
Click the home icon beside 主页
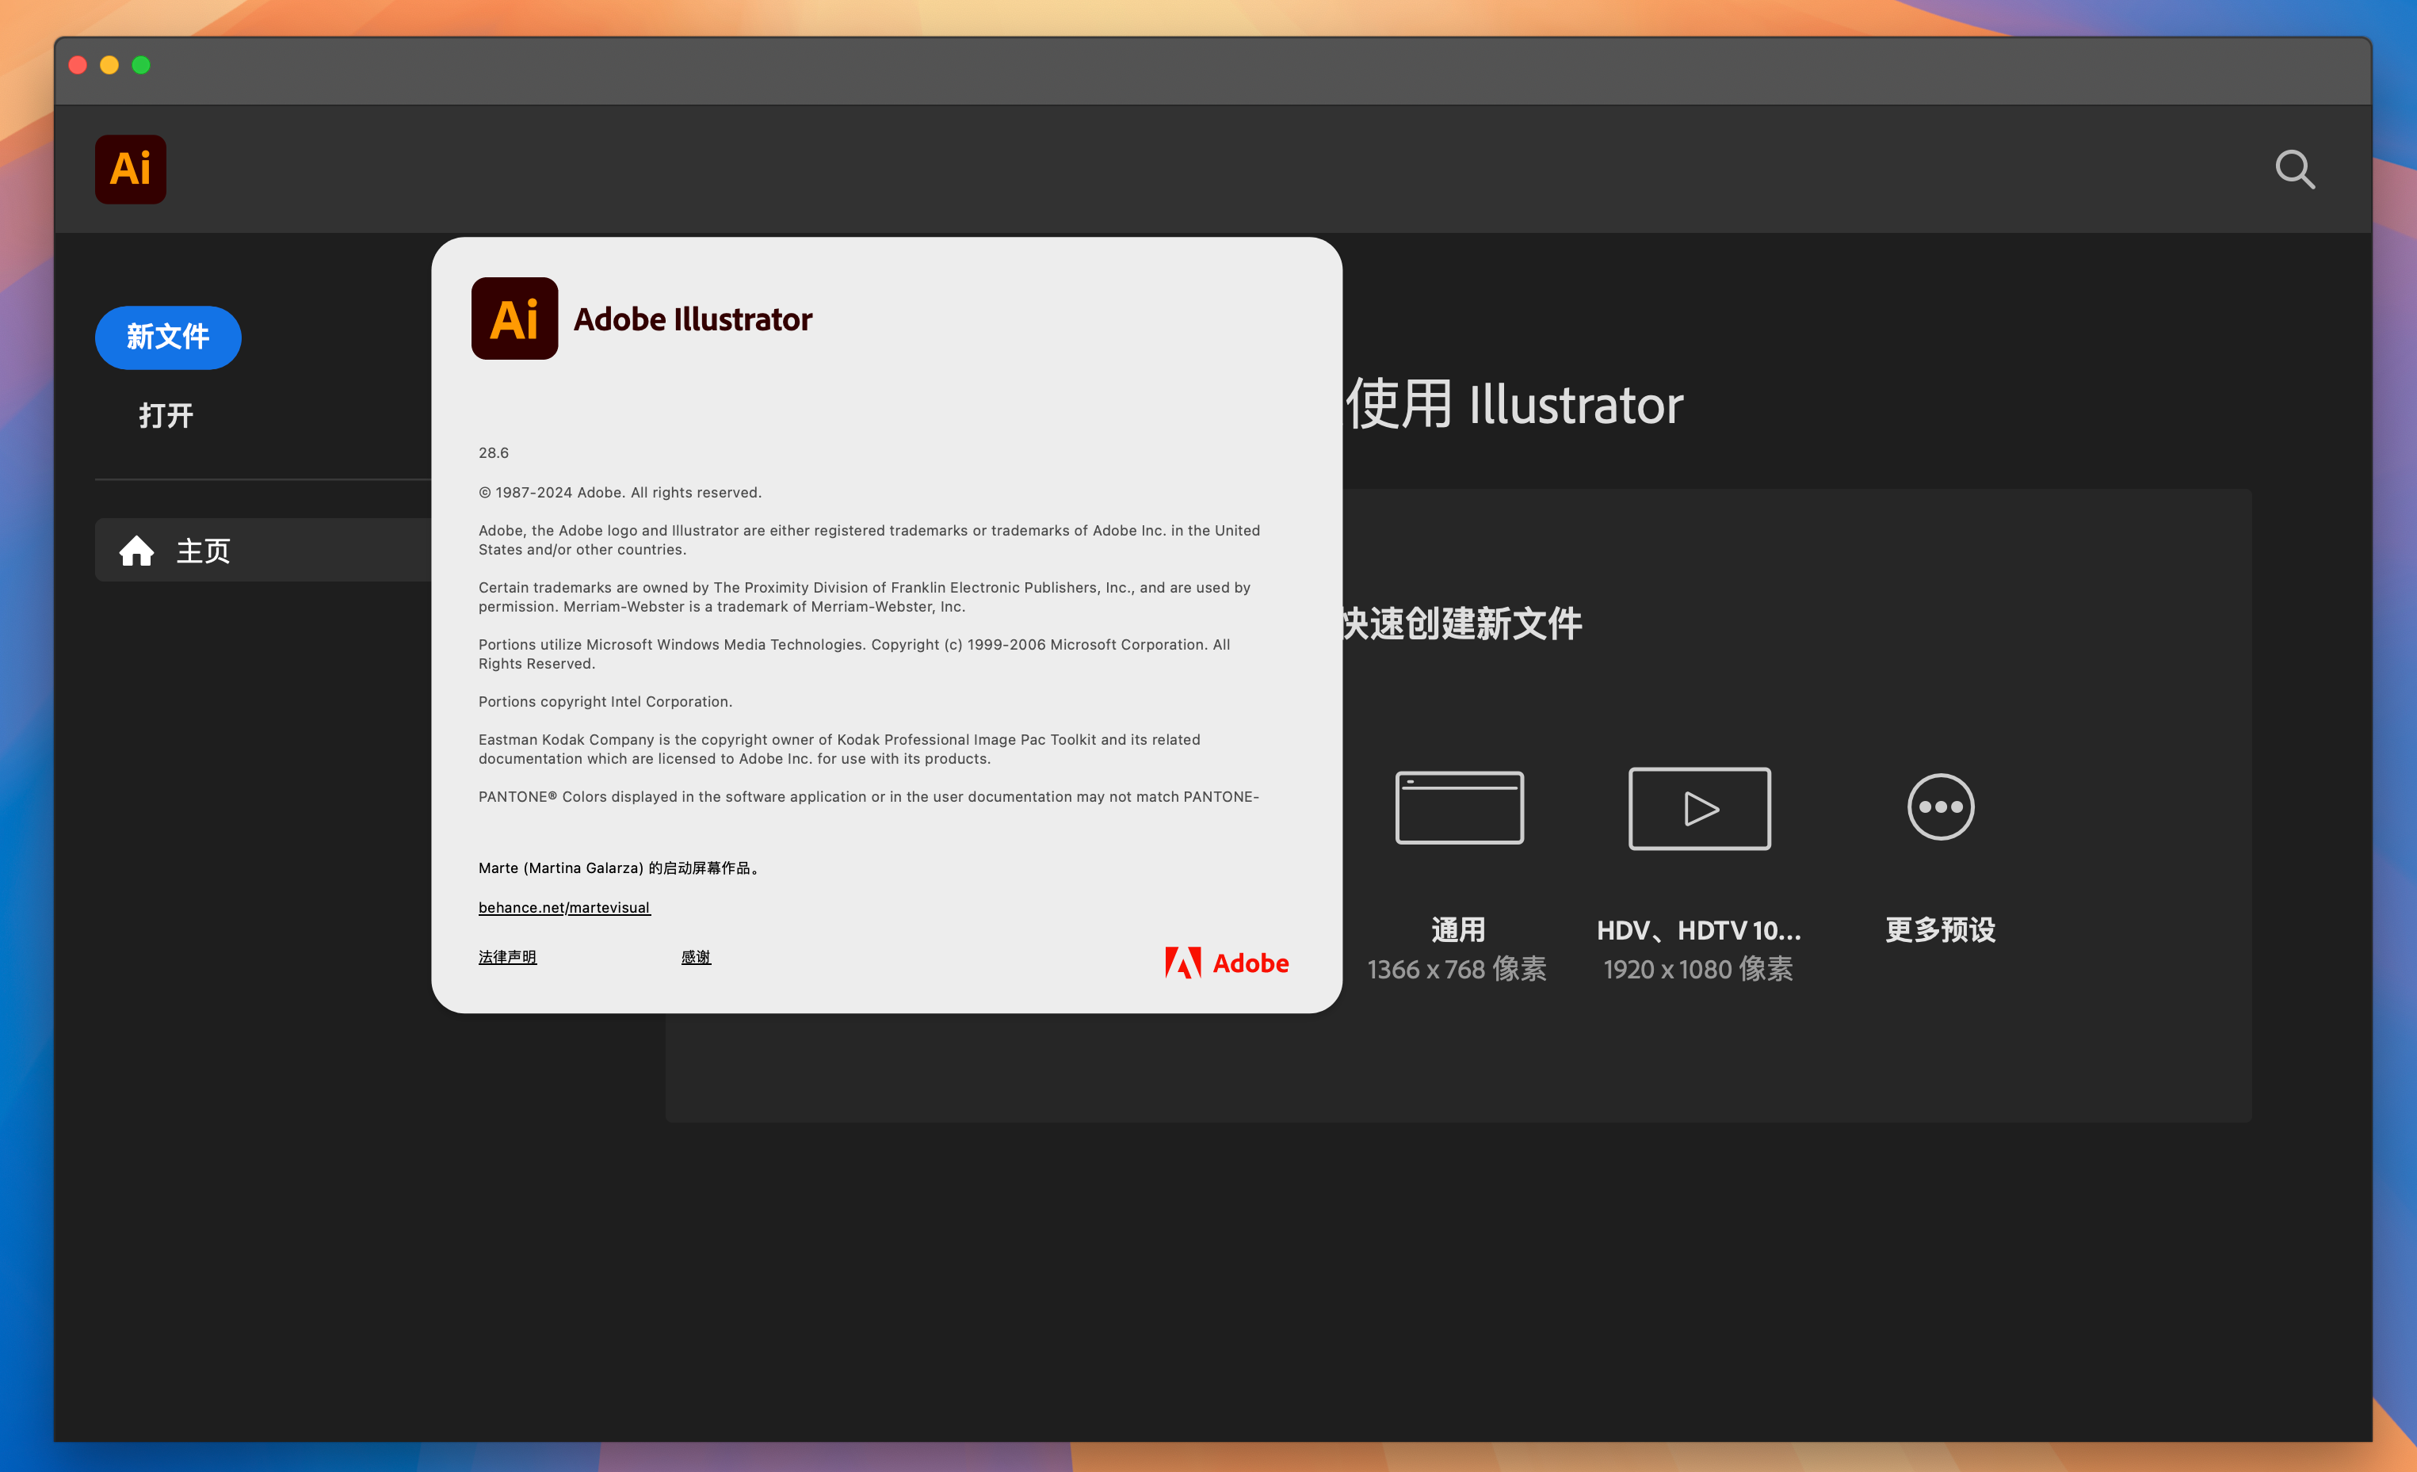pyautogui.click(x=136, y=550)
